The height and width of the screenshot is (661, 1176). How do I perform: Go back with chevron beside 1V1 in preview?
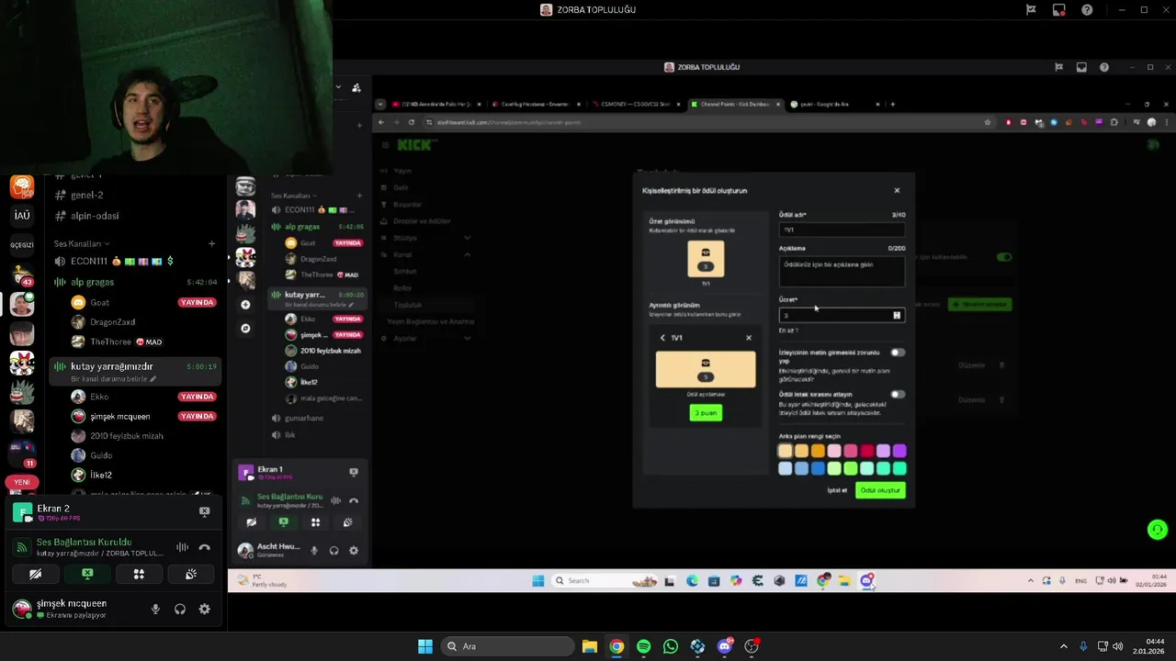point(662,338)
